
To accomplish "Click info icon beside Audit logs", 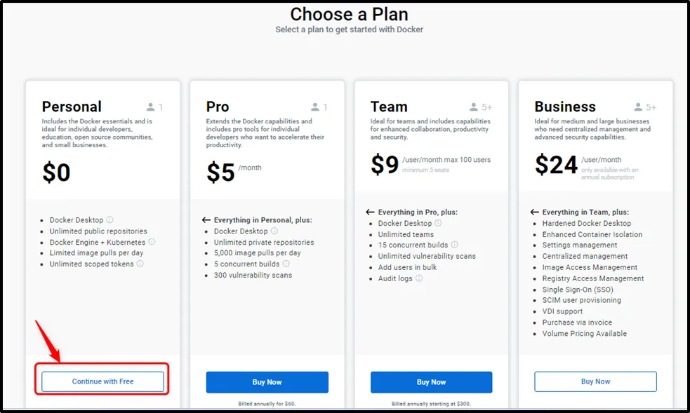I will [419, 278].
